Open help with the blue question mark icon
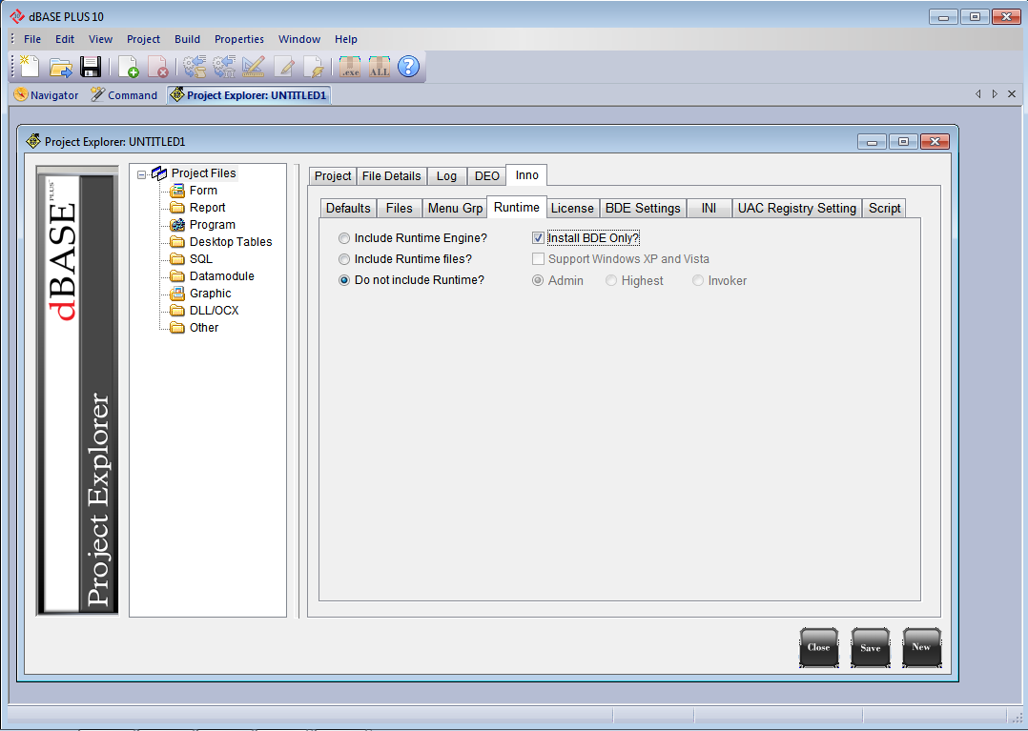Viewport: 1028px width, 731px height. tap(408, 66)
